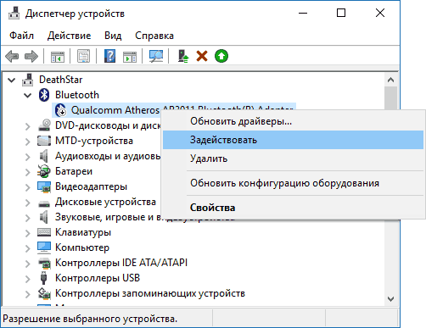
Task: Expand the Видеоадаптеры node
Action: pos(27,187)
